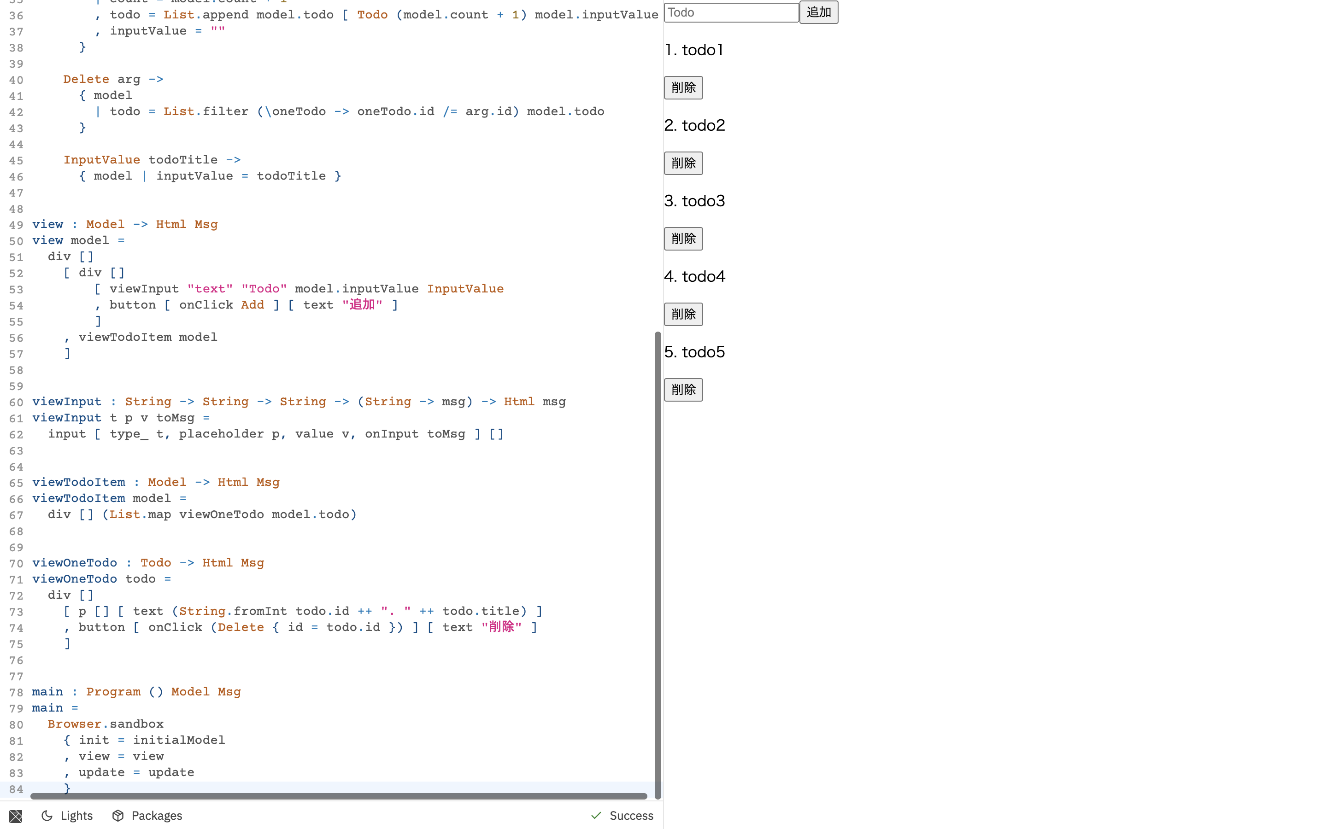
Task: Click line number 84 in gutter
Action: click(17, 789)
